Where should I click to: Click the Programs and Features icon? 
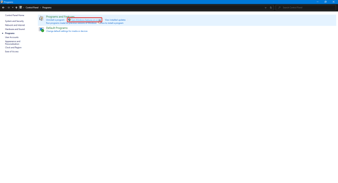tap(41, 18)
